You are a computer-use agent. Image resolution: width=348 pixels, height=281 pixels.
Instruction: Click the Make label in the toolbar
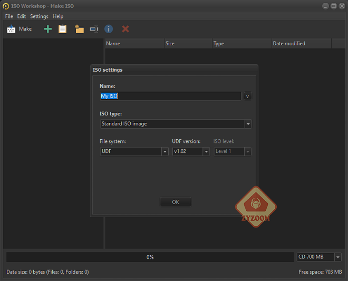(25, 29)
